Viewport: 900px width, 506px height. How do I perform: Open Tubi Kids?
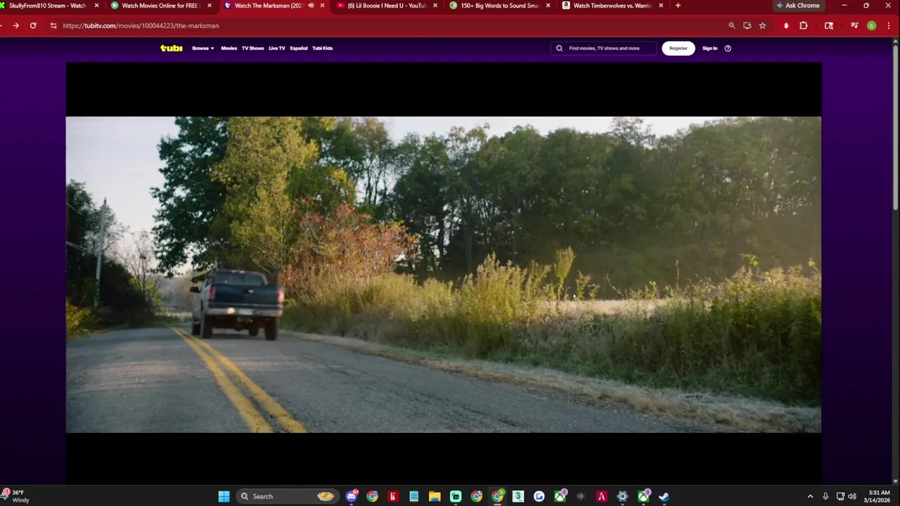322,48
